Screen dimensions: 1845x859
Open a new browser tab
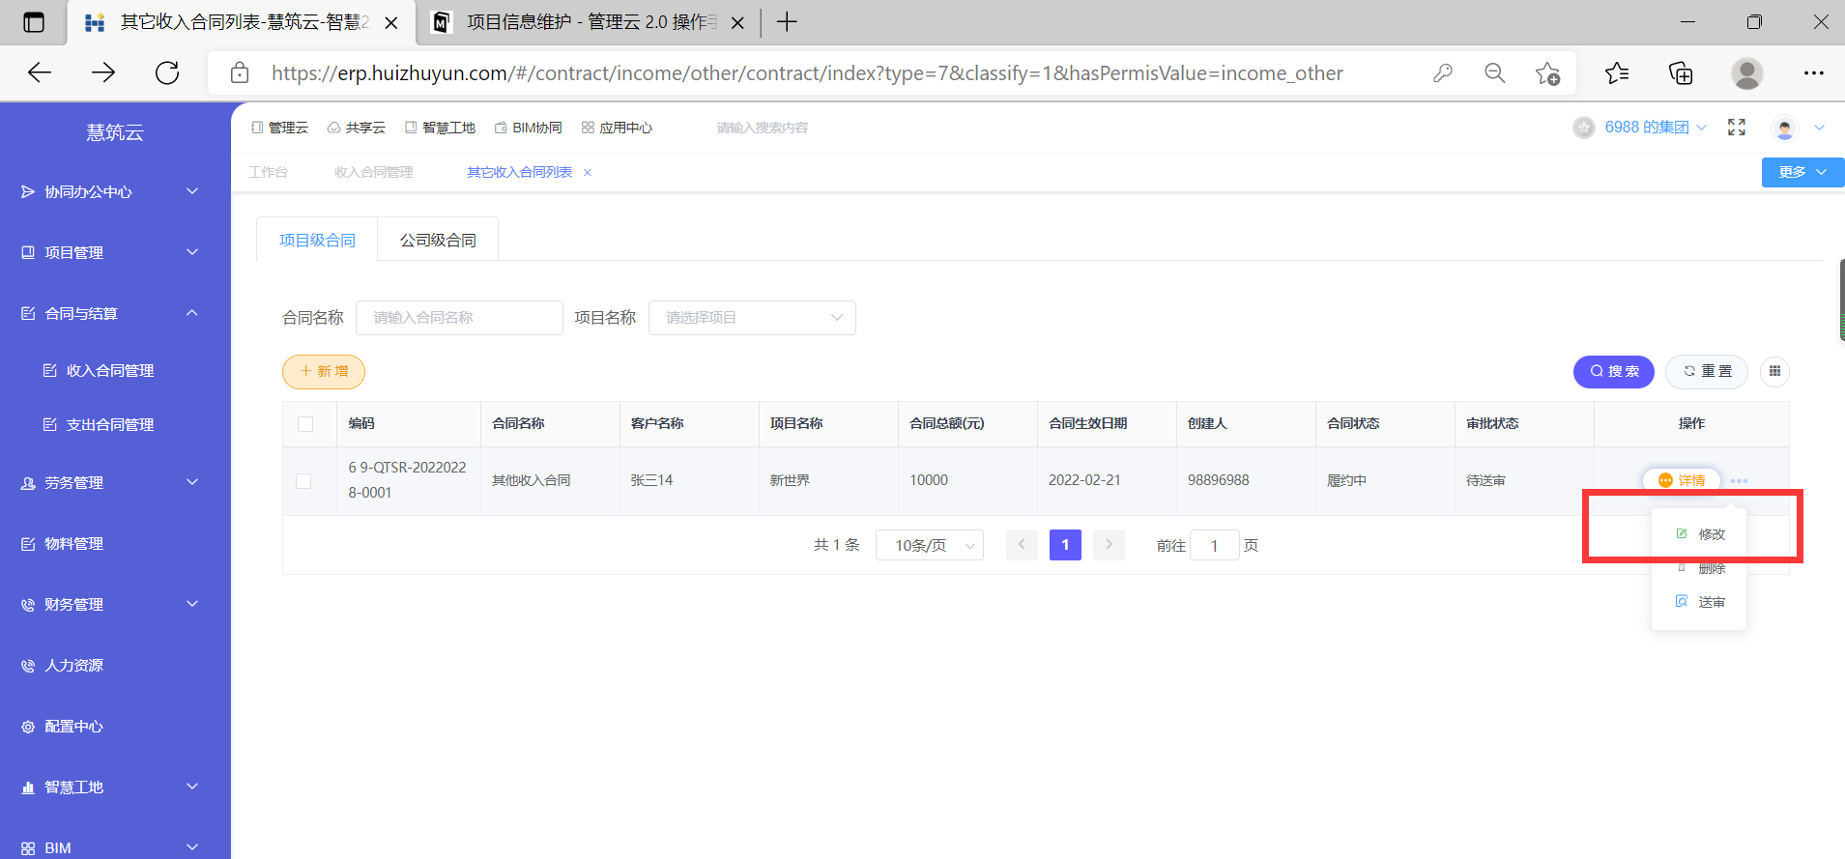pos(787,21)
